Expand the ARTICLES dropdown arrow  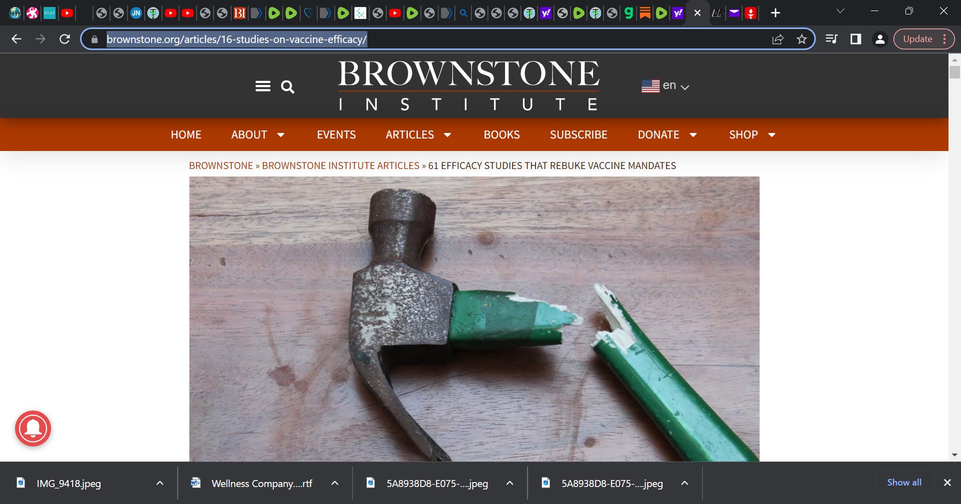tap(447, 134)
